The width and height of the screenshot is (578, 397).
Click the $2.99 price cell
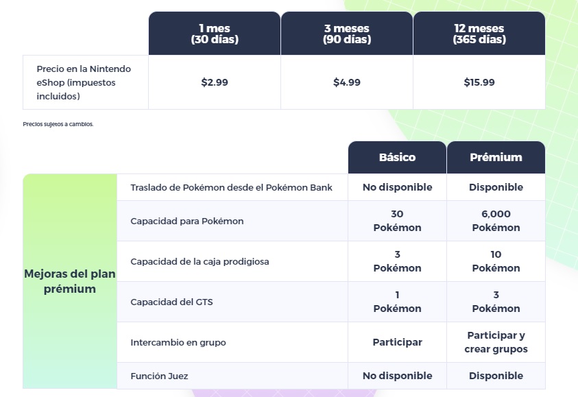point(214,82)
